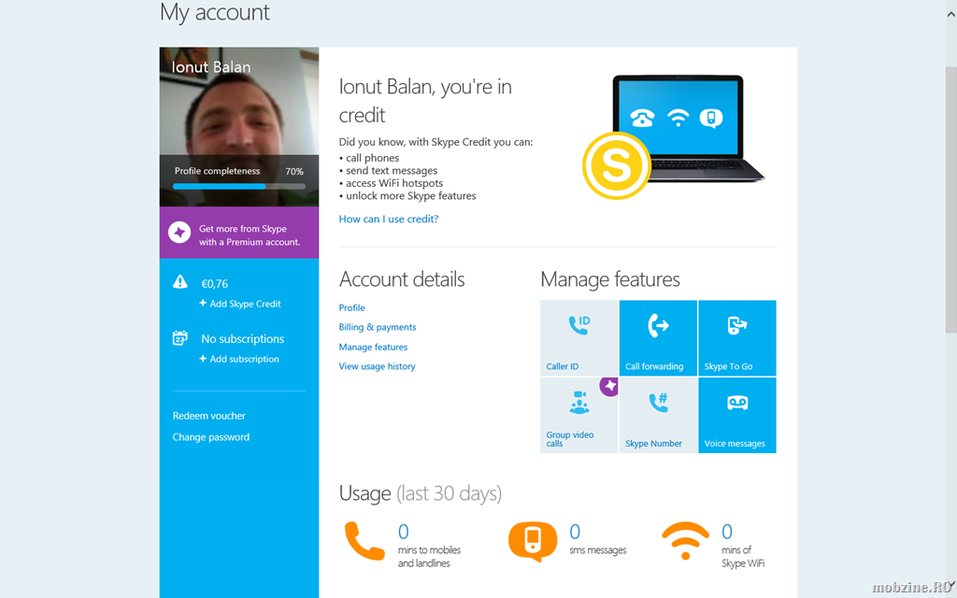Click the profile completeness progress bar
This screenshot has width=957, height=598.
click(x=239, y=186)
